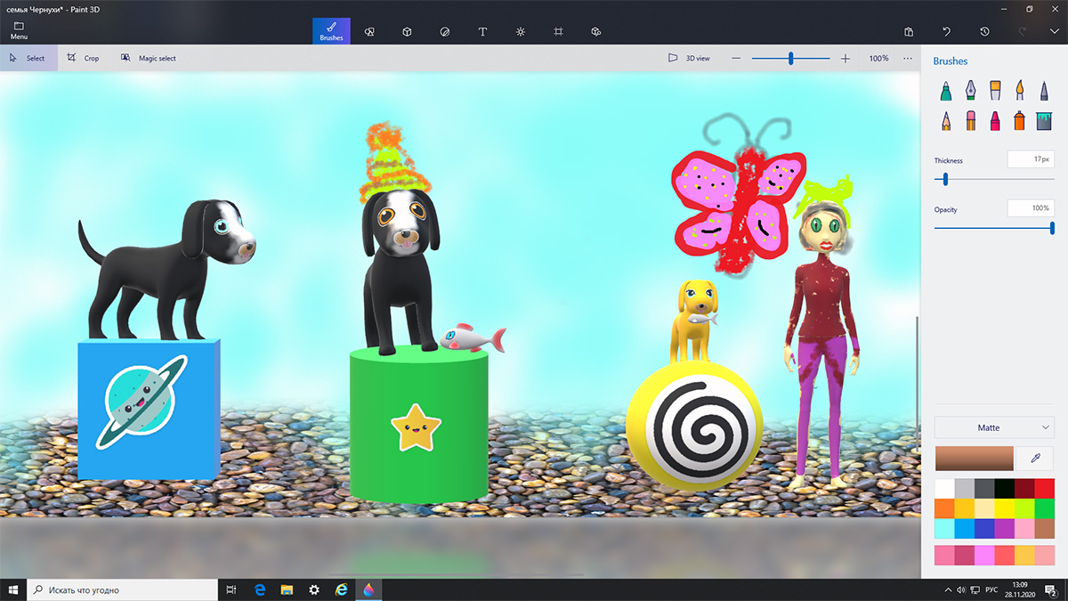Open the Matte material dropdown
The width and height of the screenshot is (1068, 601).
point(994,427)
